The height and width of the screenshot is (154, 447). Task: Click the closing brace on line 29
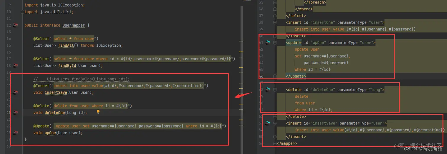(x=26, y=139)
